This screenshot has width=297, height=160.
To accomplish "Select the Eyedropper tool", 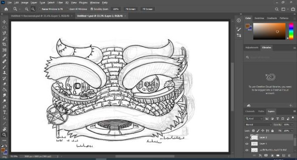I will (4, 56).
